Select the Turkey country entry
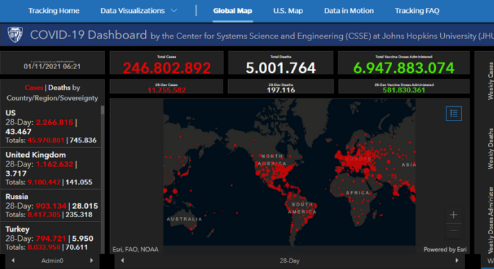 51,238
